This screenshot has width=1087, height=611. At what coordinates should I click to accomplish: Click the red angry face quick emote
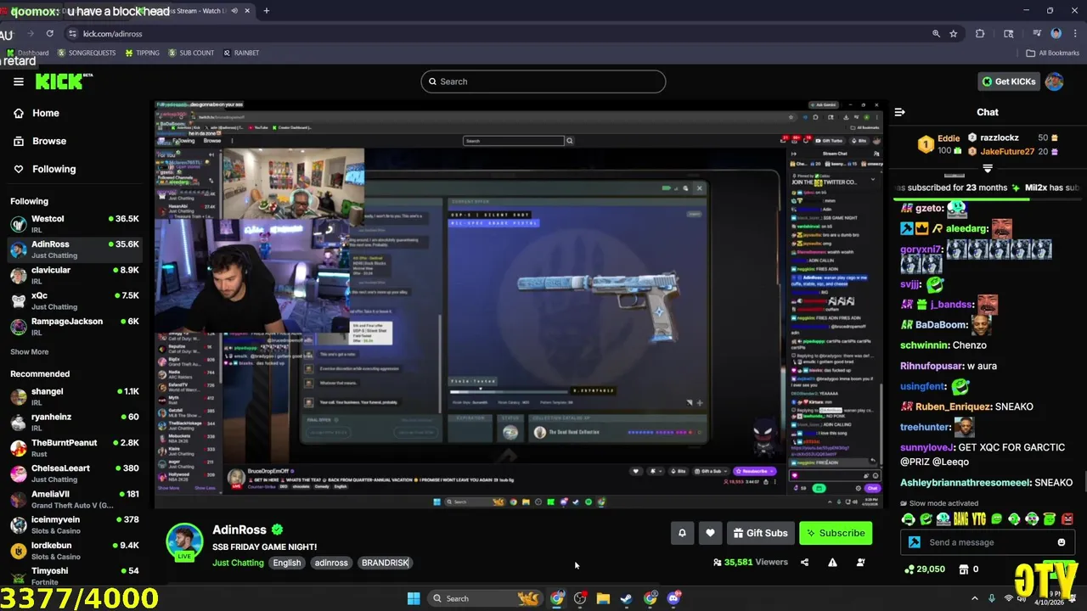tap(1067, 519)
